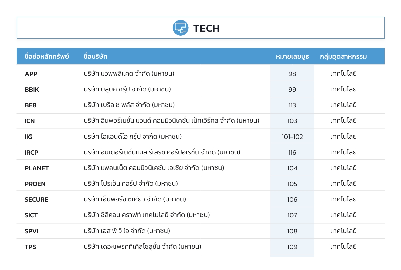
Task: Click booth number 101-102
Action: (x=292, y=137)
